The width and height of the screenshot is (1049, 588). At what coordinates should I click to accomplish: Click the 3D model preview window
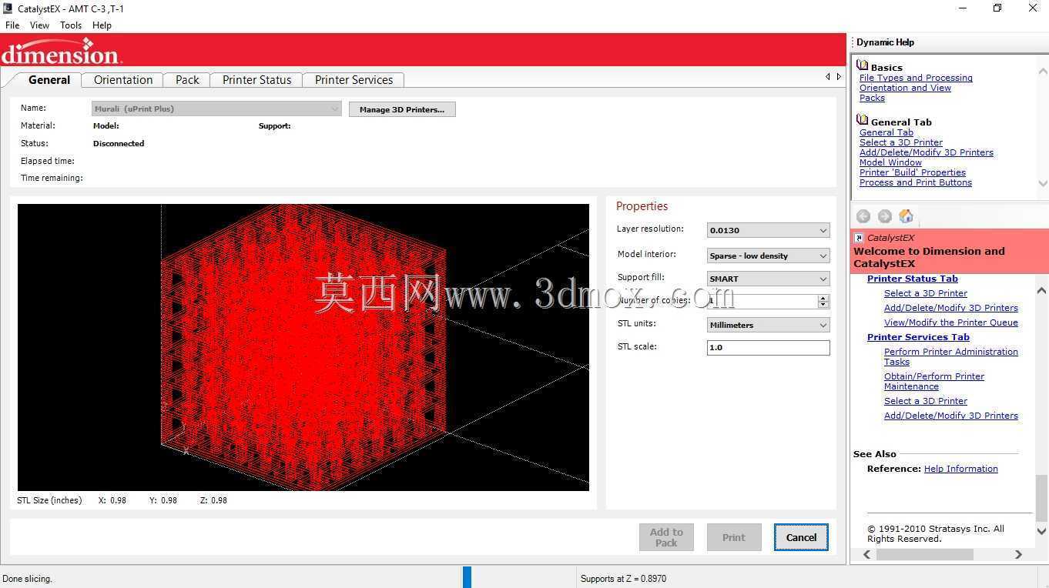(303, 347)
